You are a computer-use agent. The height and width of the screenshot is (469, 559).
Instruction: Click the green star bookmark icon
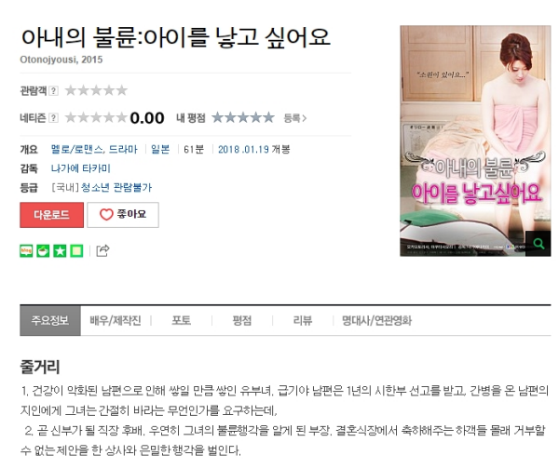pos(60,250)
